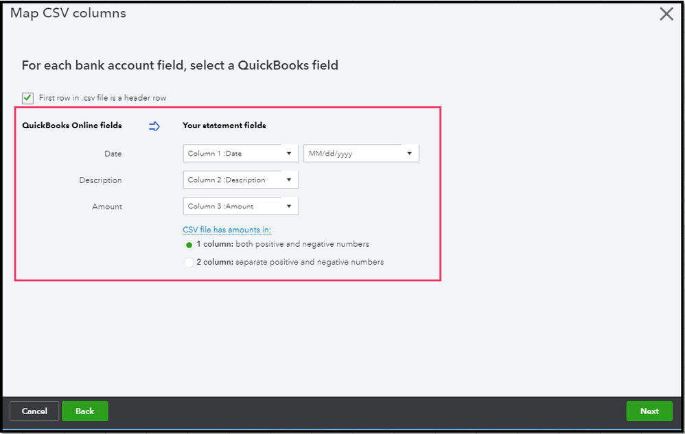The image size is (685, 434).
Task: Close the Map CSV columns dialog
Action: pos(666,14)
